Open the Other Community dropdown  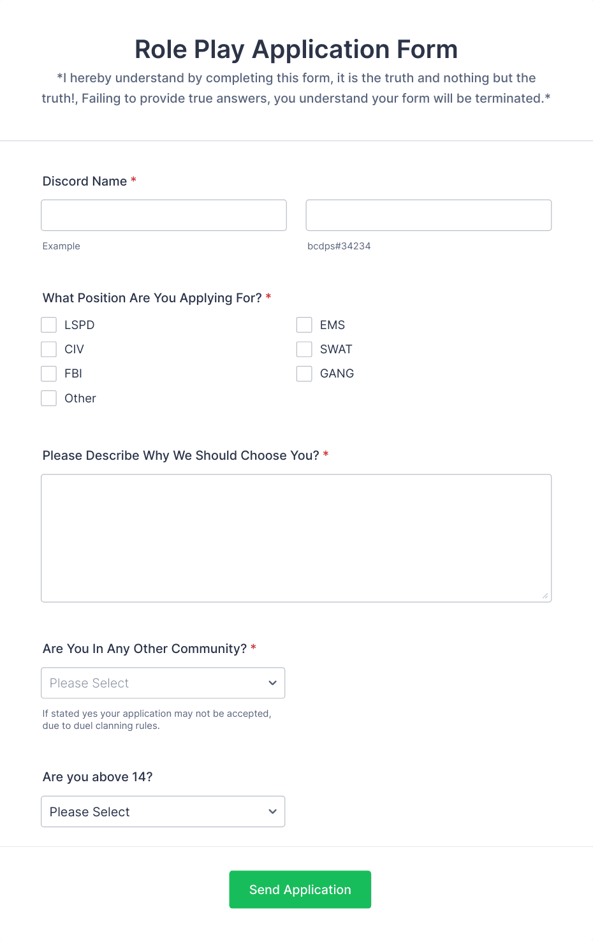click(x=163, y=683)
